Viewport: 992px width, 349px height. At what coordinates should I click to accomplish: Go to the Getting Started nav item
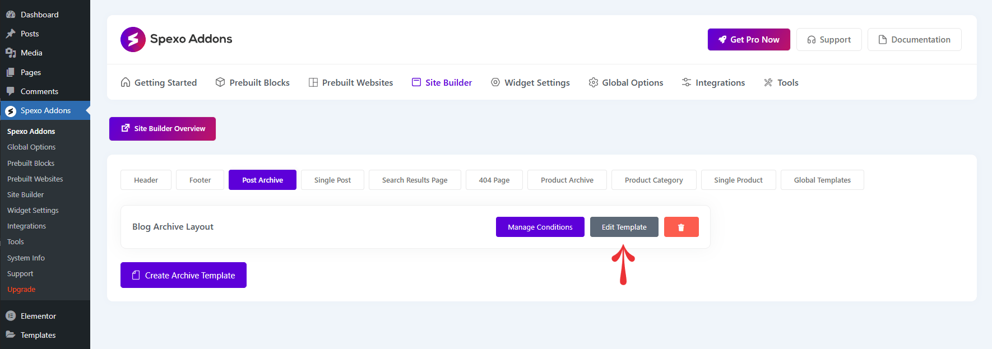tap(159, 82)
